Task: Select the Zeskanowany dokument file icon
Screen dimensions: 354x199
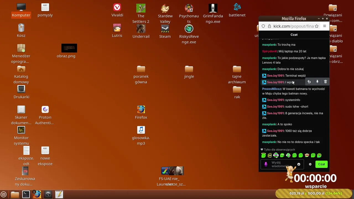Action: pos(25,177)
